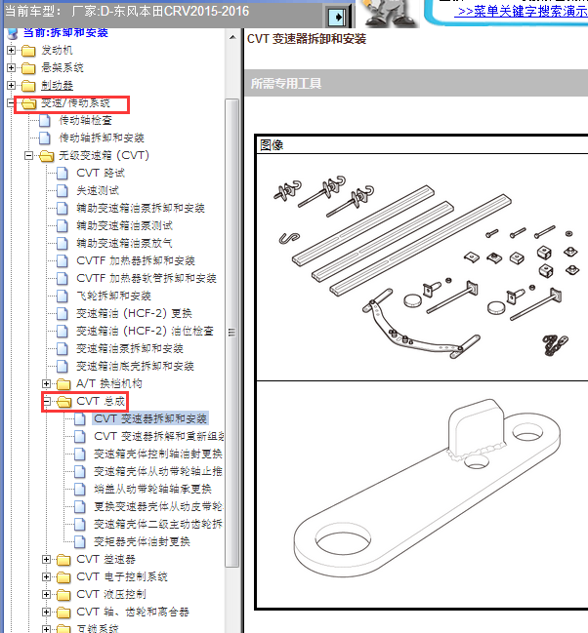This screenshot has height=633, width=588.
Task: Click the page icon beside 飞轮拆卸和安装
Action: (x=63, y=296)
